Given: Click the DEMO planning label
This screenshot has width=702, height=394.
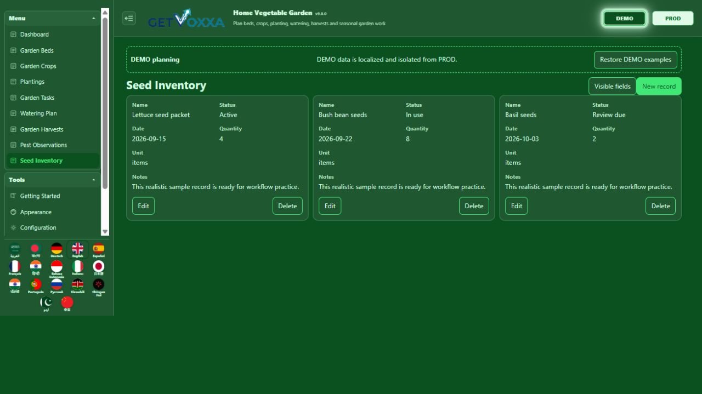Looking at the screenshot, I should pos(155,60).
